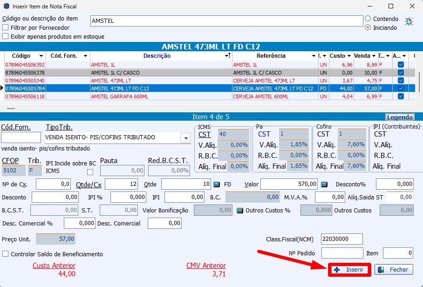Select the Contendo radio option
This screenshot has width=423, height=287.
(x=368, y=19)
